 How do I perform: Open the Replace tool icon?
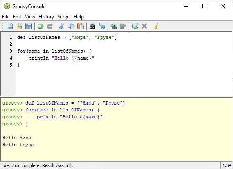pyautogui.click(x=102, y=27)
